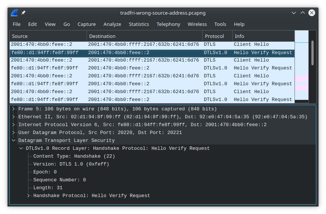Expand Handshake Protocol: Hello Verify Request
The width and height of the screenshot is (326, 214).
[x=28, y=196]
